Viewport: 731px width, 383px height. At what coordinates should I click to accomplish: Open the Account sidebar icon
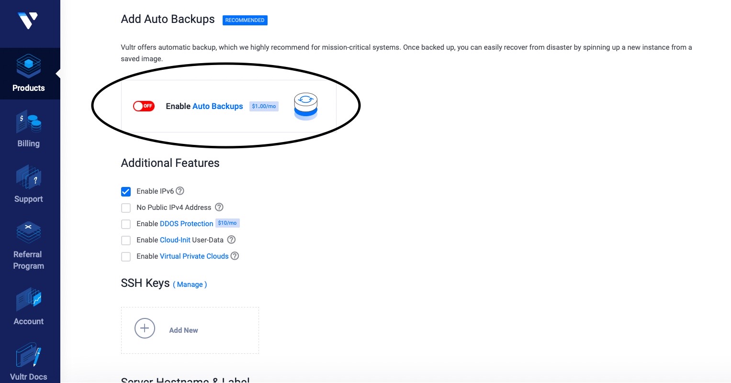(29, 300)
